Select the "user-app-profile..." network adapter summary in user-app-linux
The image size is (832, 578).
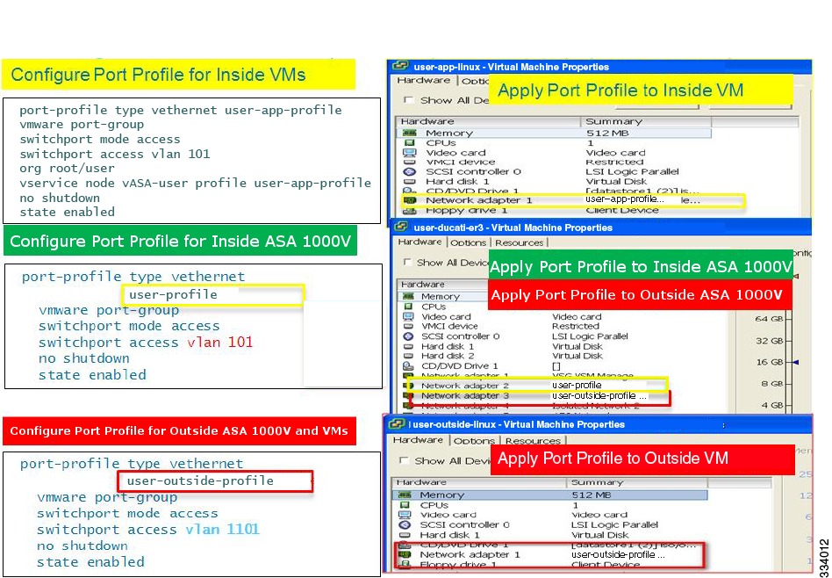point(625,199)
